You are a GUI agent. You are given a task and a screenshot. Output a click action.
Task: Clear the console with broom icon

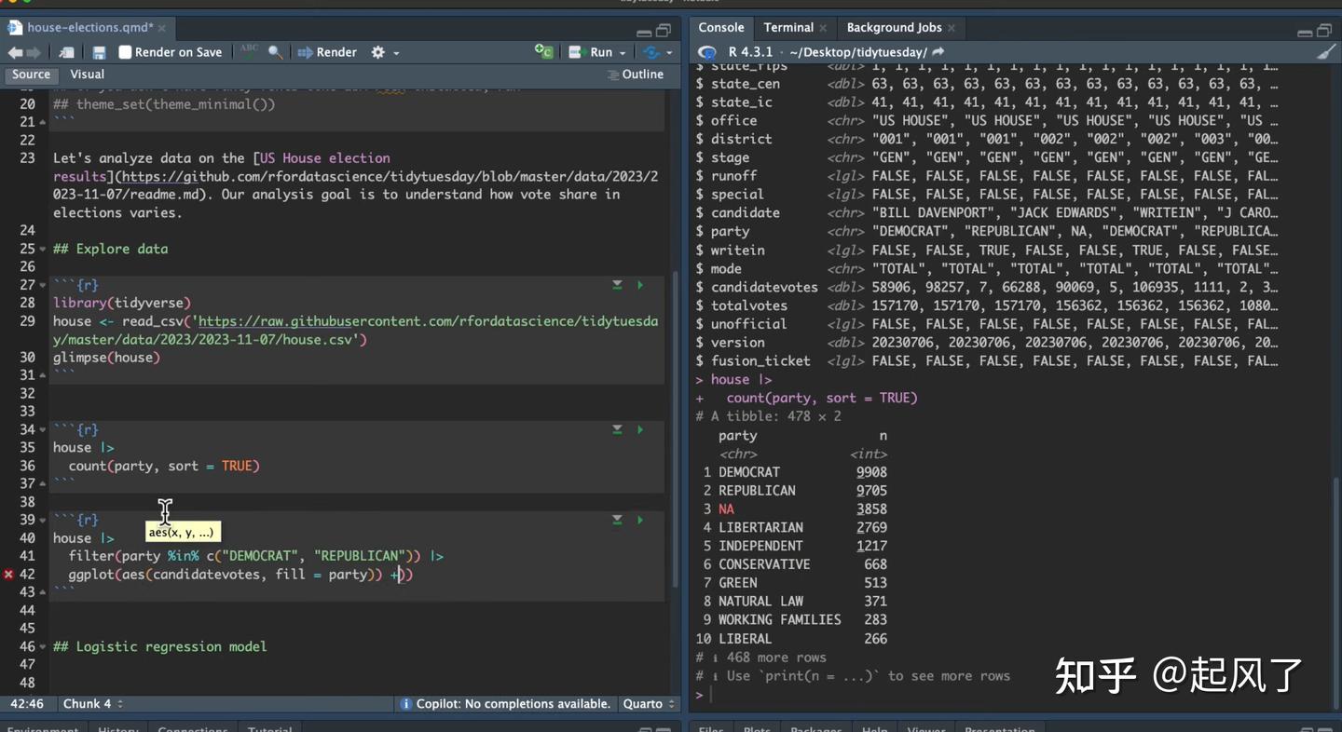coord(1325,52)
